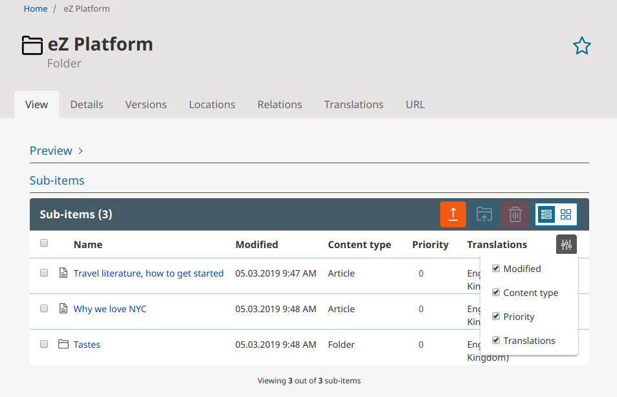Switch to list view icon
Screen dimensions: 617x397
tap(546, 214)
